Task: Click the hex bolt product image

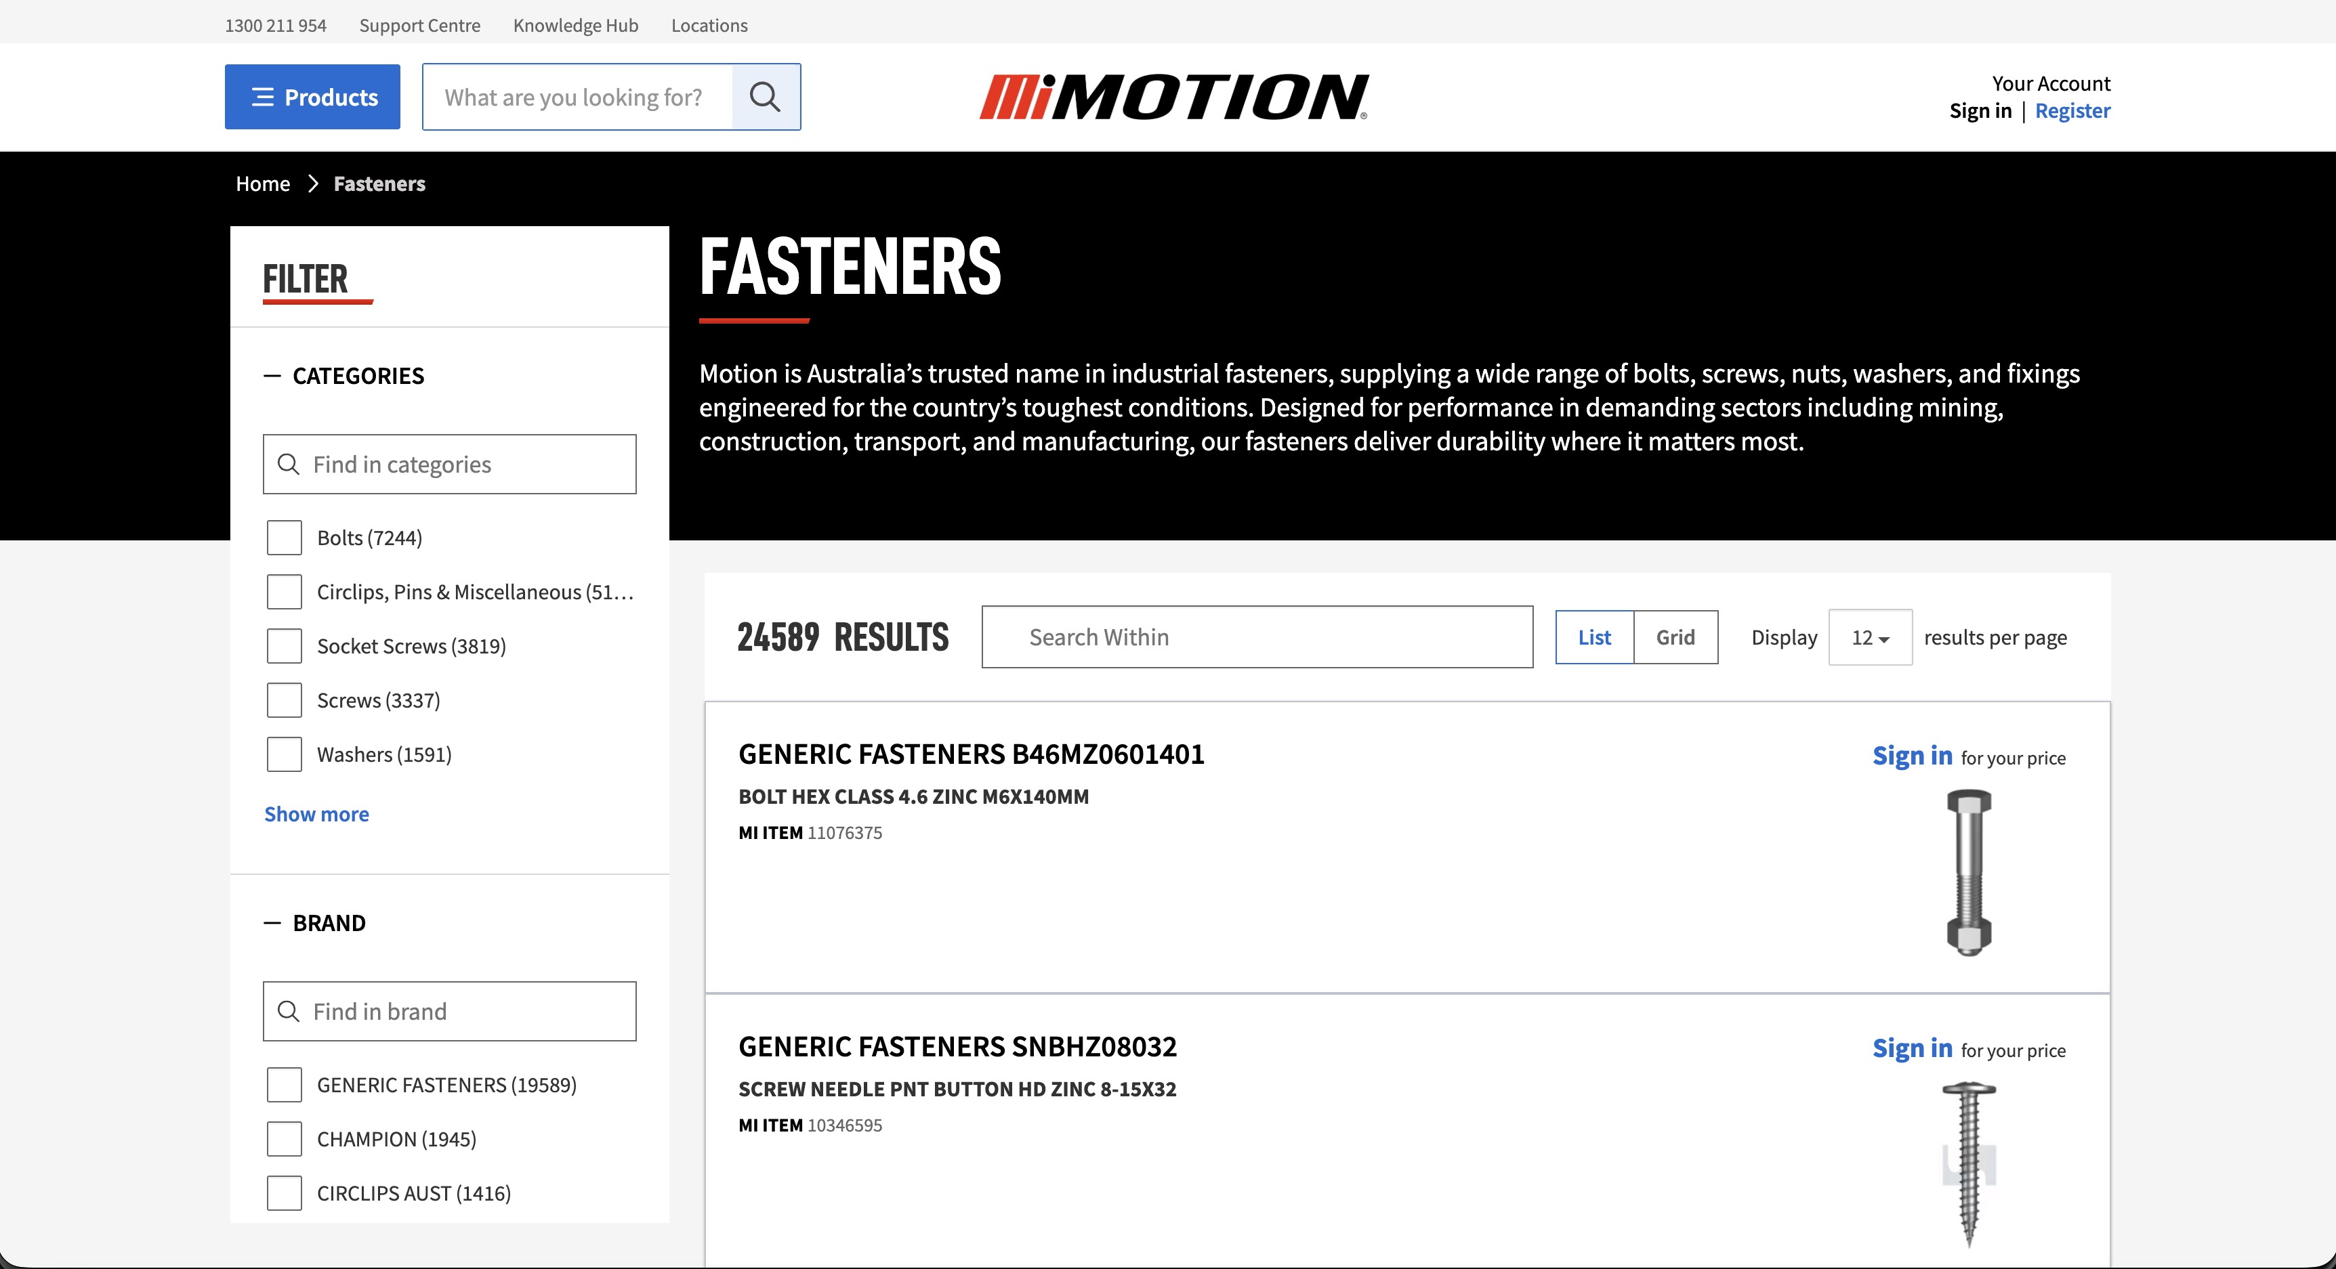Action: (x=1969, y=872)
